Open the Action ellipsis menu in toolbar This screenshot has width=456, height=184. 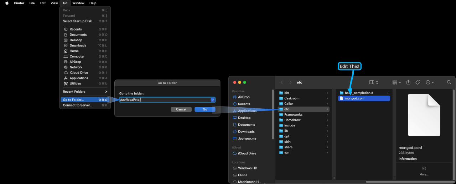(430, 82)
